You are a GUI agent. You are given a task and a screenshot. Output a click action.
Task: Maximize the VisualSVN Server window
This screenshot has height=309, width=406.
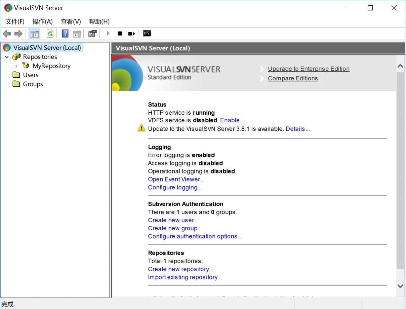(x=370, y=8)
